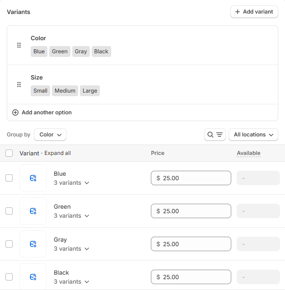Expand Blue's 3 variants

click(x=71, y=183)
